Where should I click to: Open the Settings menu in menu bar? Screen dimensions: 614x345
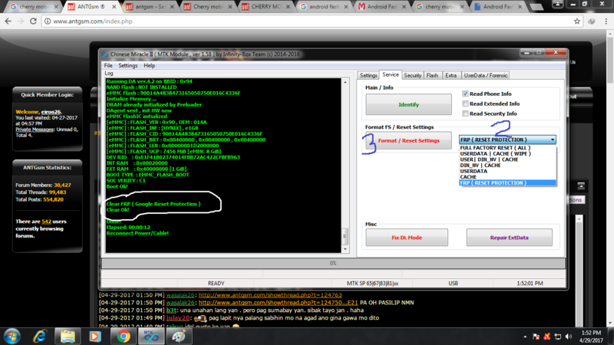point(128,66)
